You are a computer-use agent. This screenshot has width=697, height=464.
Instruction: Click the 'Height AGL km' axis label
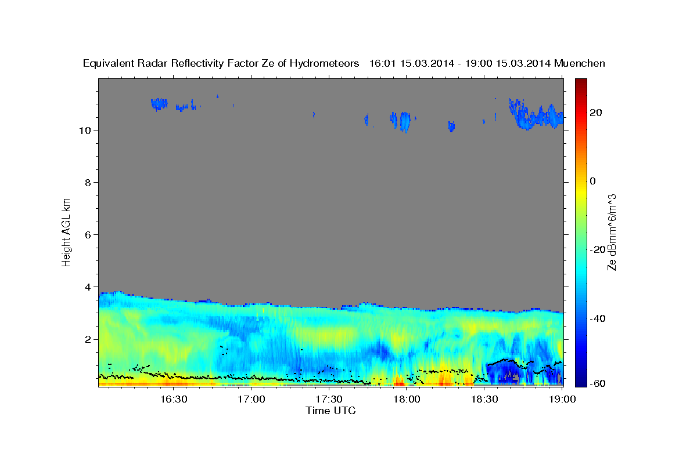click(66, 231)
